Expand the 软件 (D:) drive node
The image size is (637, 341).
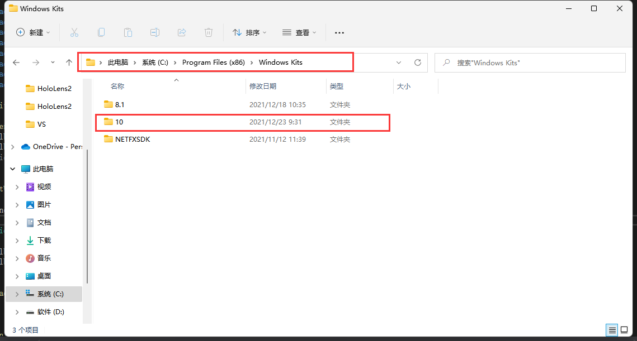coord(17,312)
